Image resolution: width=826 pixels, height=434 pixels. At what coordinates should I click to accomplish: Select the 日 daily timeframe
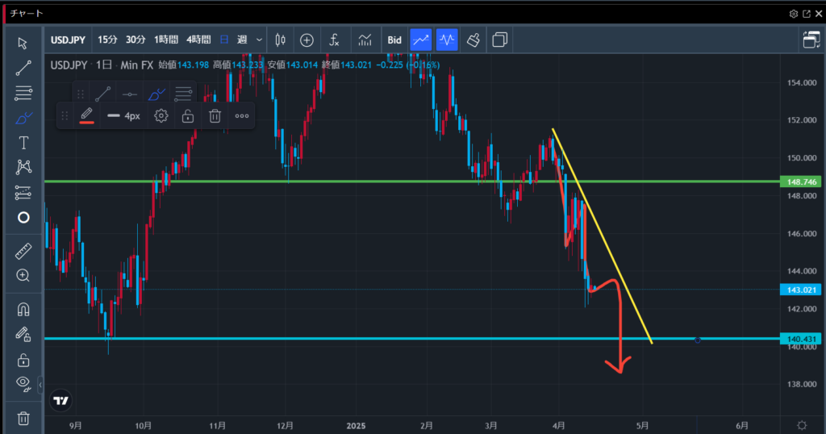(x=224, y=40)
